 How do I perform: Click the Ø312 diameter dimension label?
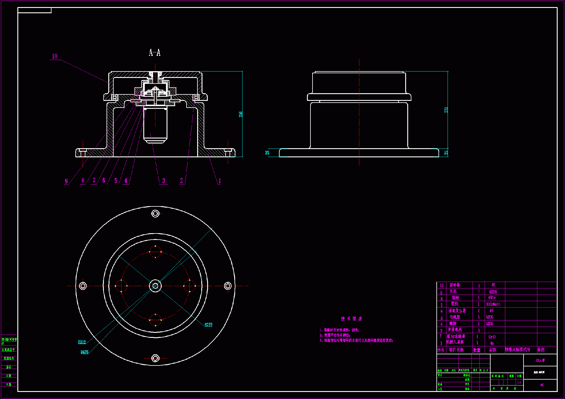(x=82, y=342)
